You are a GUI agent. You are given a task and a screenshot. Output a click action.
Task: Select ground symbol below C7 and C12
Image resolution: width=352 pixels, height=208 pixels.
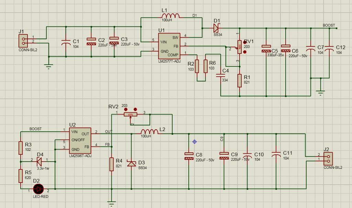(x=320, y=93)
